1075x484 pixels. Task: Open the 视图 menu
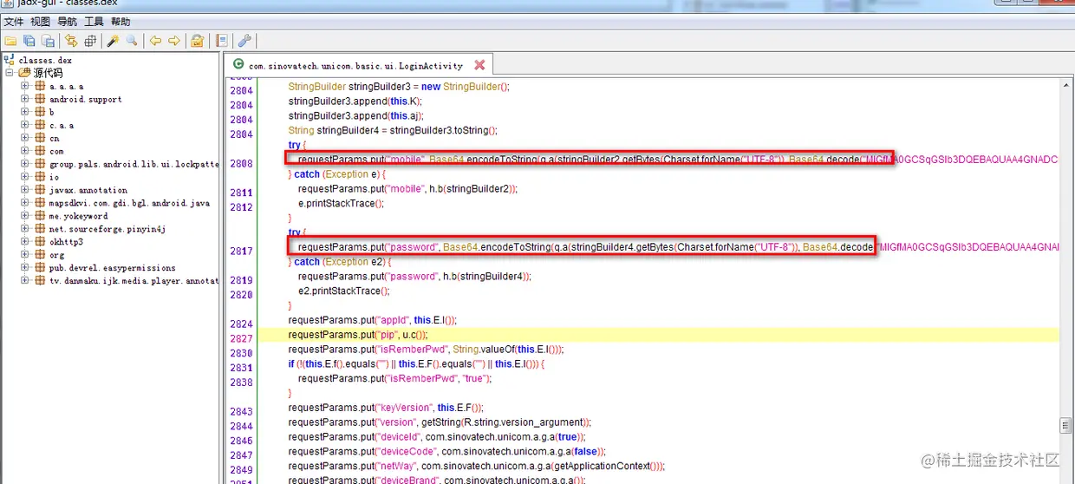coord(40,22)
